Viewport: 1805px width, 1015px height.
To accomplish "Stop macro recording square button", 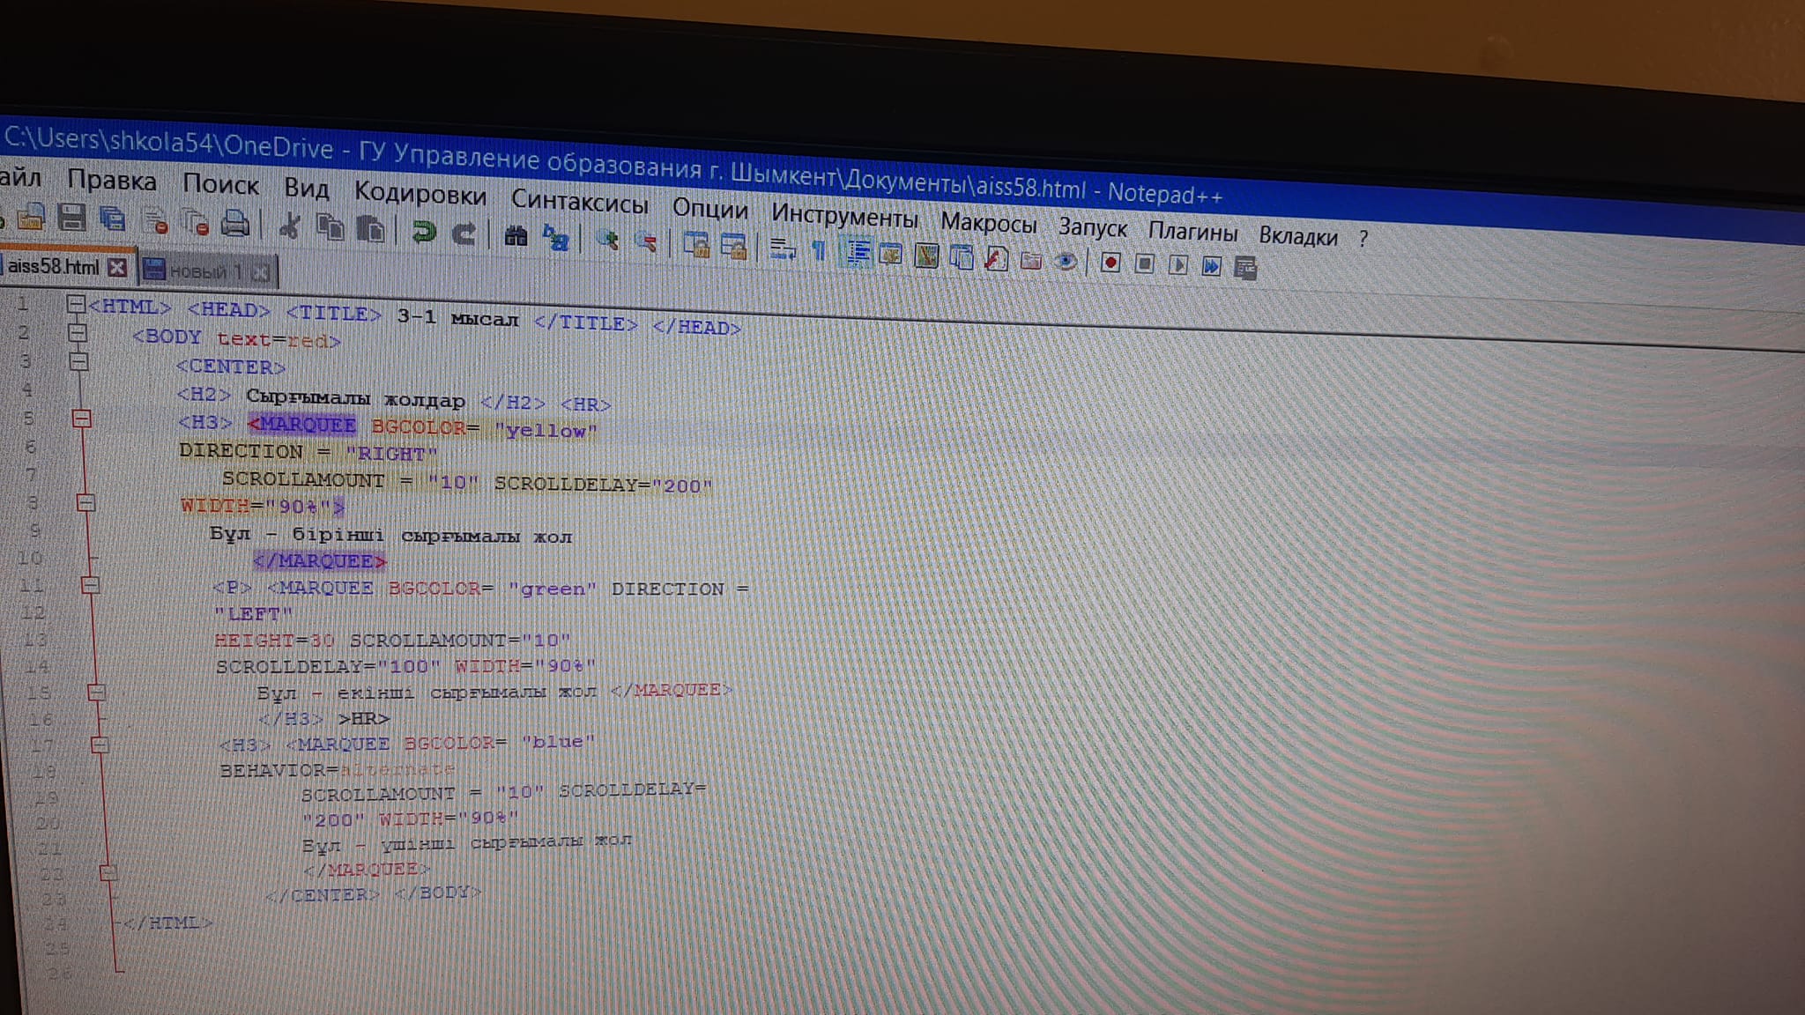I will [1144, 263].
